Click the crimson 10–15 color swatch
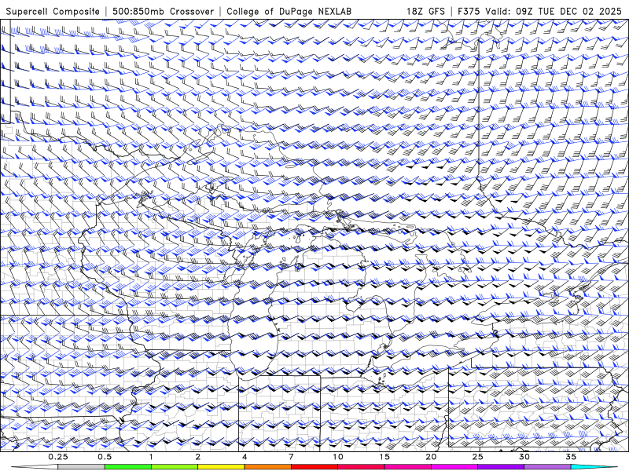629x471 pixels. coord(361,467)
